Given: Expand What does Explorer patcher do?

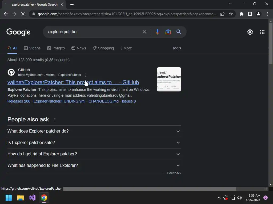Looking at the screenshot, I should point(94,131).
